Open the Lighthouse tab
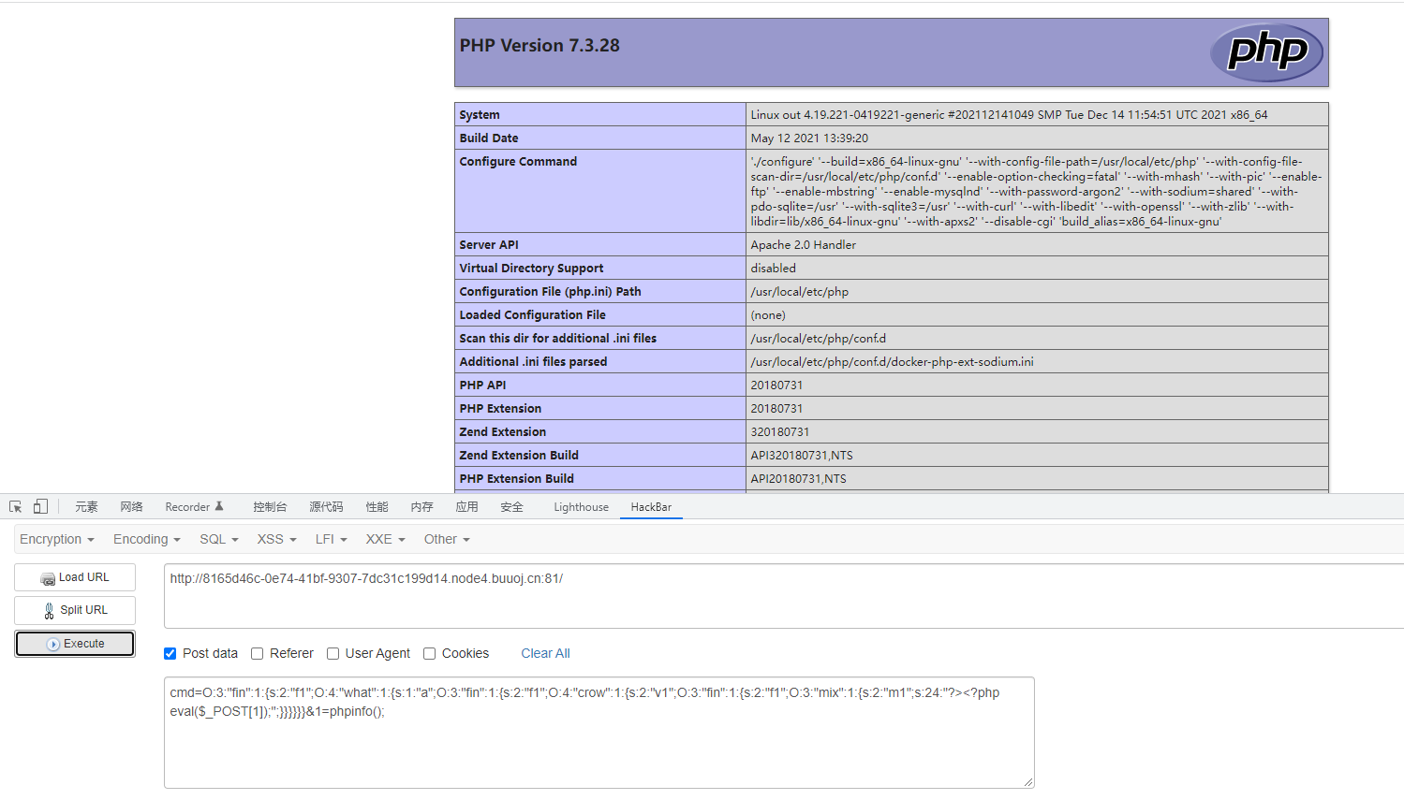This screenshot has width=1404, height=800. [581, 506]
